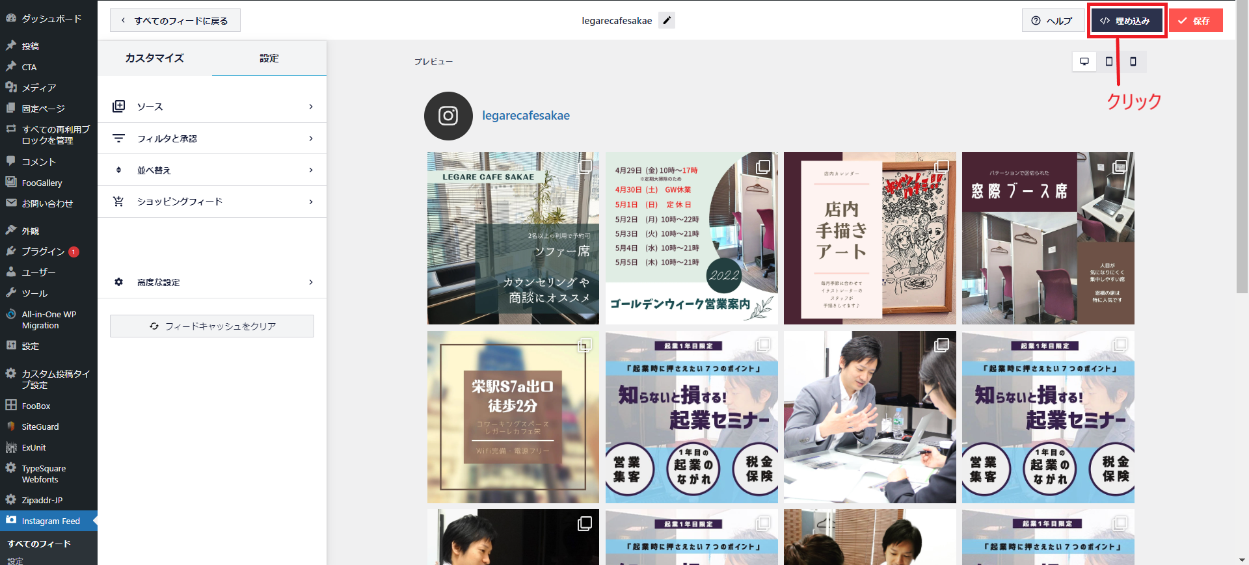Image resolution: width=1249 pixels, height=565 pixels.
Task: Click the 投稿 pin icon in sidebar
Action: click(x=11, y=46)
